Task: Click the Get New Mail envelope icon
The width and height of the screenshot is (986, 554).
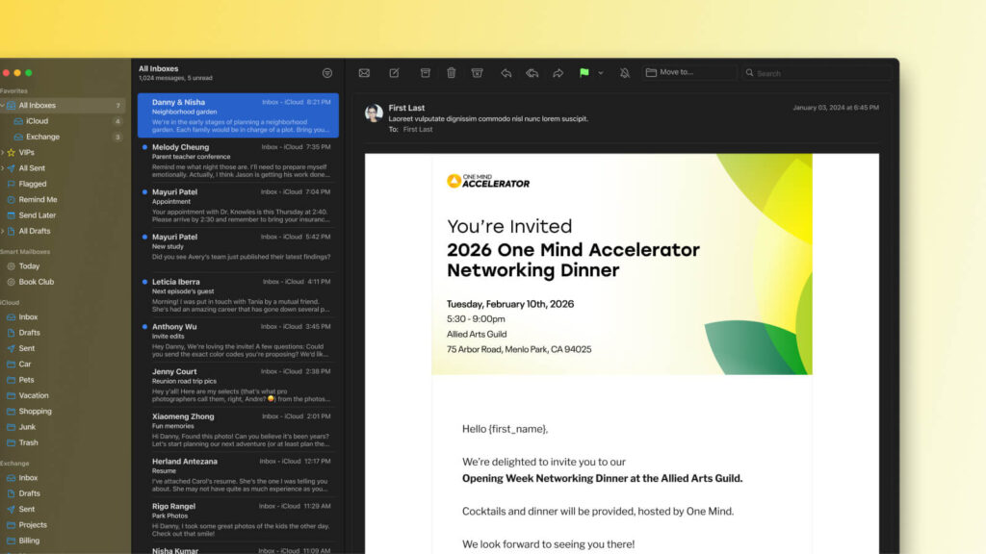Action: pyautogui.click(x=364, y=73)
